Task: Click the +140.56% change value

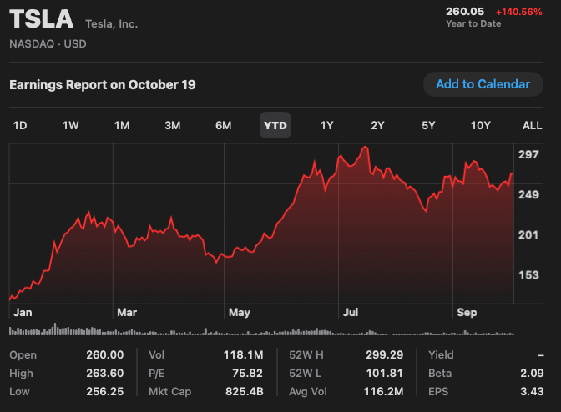Action: click(x=519, y=12)
